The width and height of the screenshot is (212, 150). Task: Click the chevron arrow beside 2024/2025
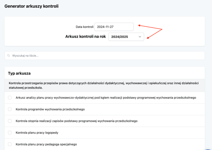pyautogui.click(x=140, y=37)
